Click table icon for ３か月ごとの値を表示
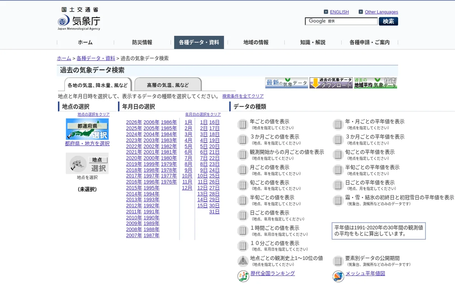The width and height of the screenshot is (455, 284). (x=243, y=139)
